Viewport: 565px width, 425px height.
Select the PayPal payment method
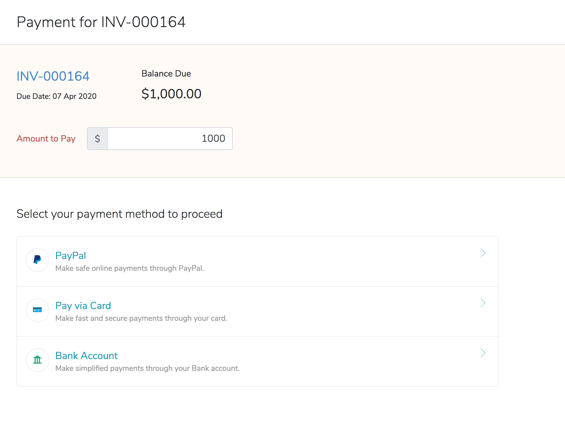pyautogui.click(x=71, y=255)
